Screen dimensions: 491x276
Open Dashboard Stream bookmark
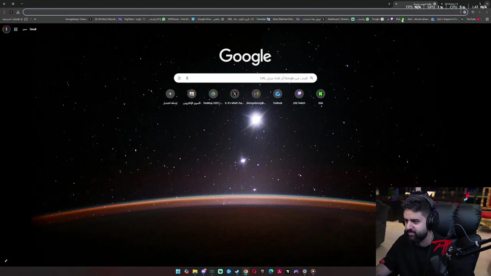(341, 19)
